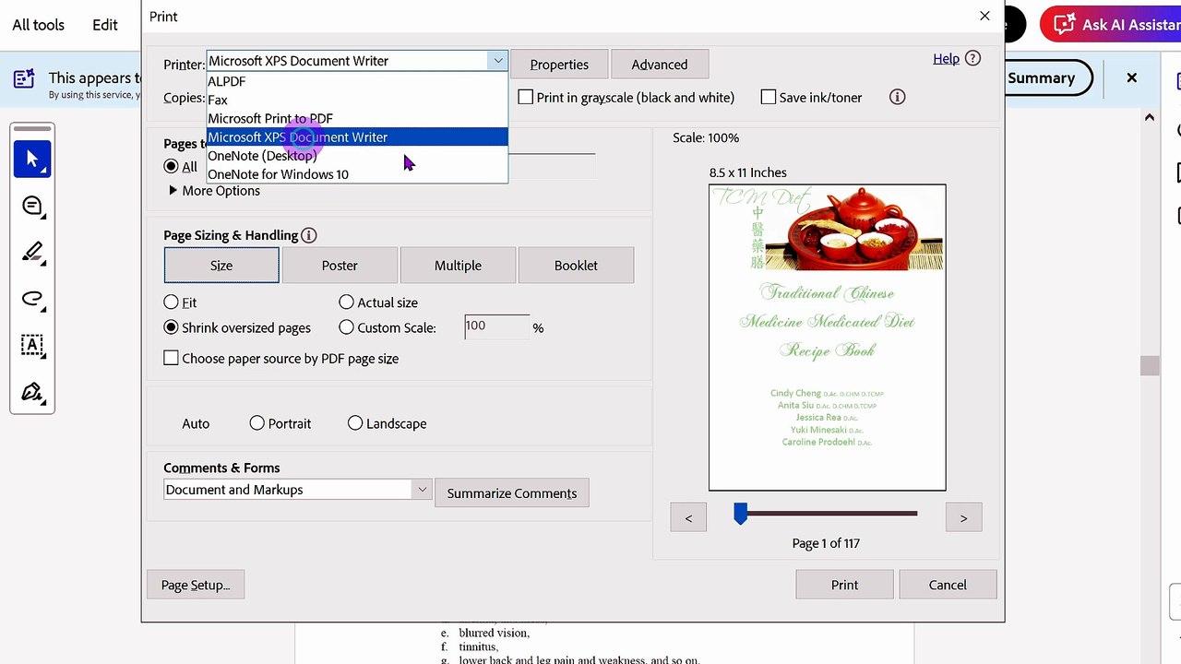
Task: Click the Ask AI Assistant button
Action: point(1110,25)
